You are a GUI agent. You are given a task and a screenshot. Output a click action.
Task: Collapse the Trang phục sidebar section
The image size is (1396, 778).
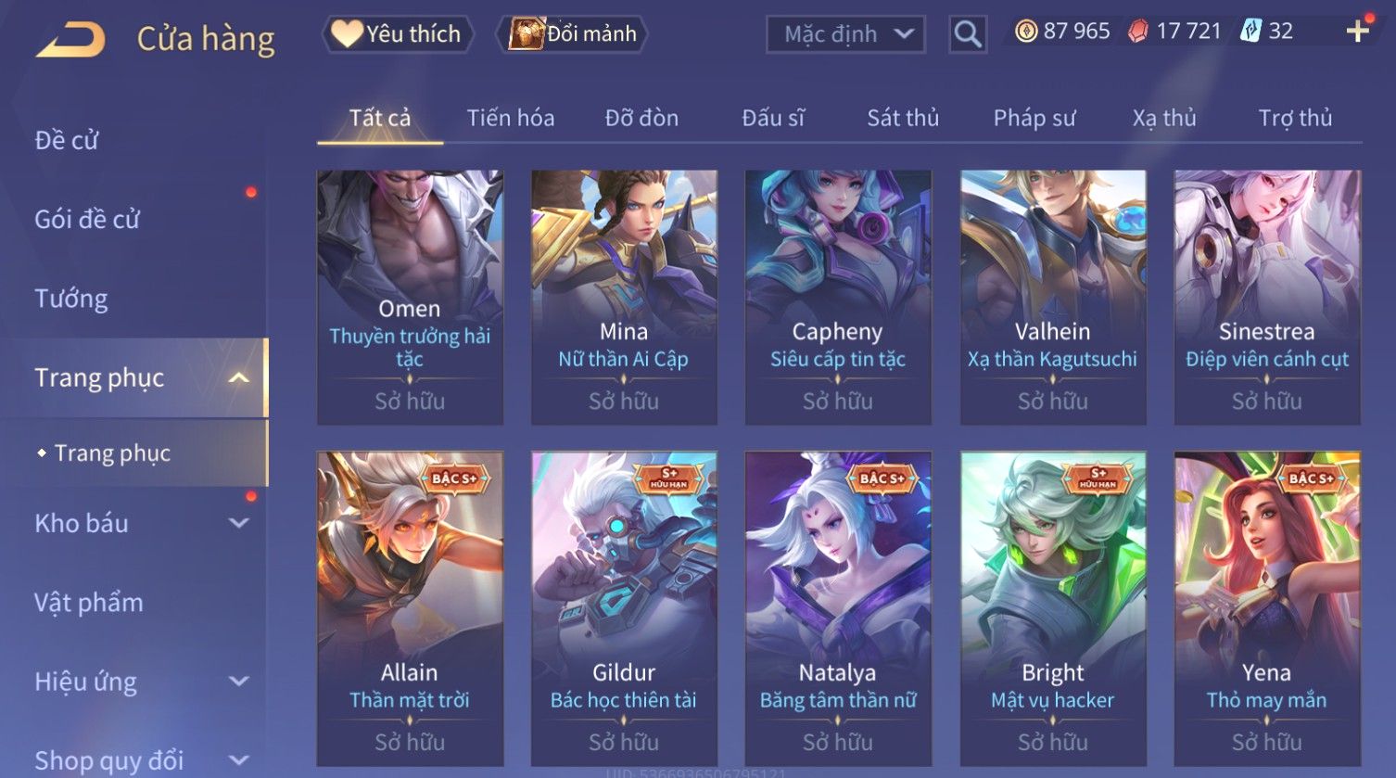pyautogui.click(x=239, y=377)
